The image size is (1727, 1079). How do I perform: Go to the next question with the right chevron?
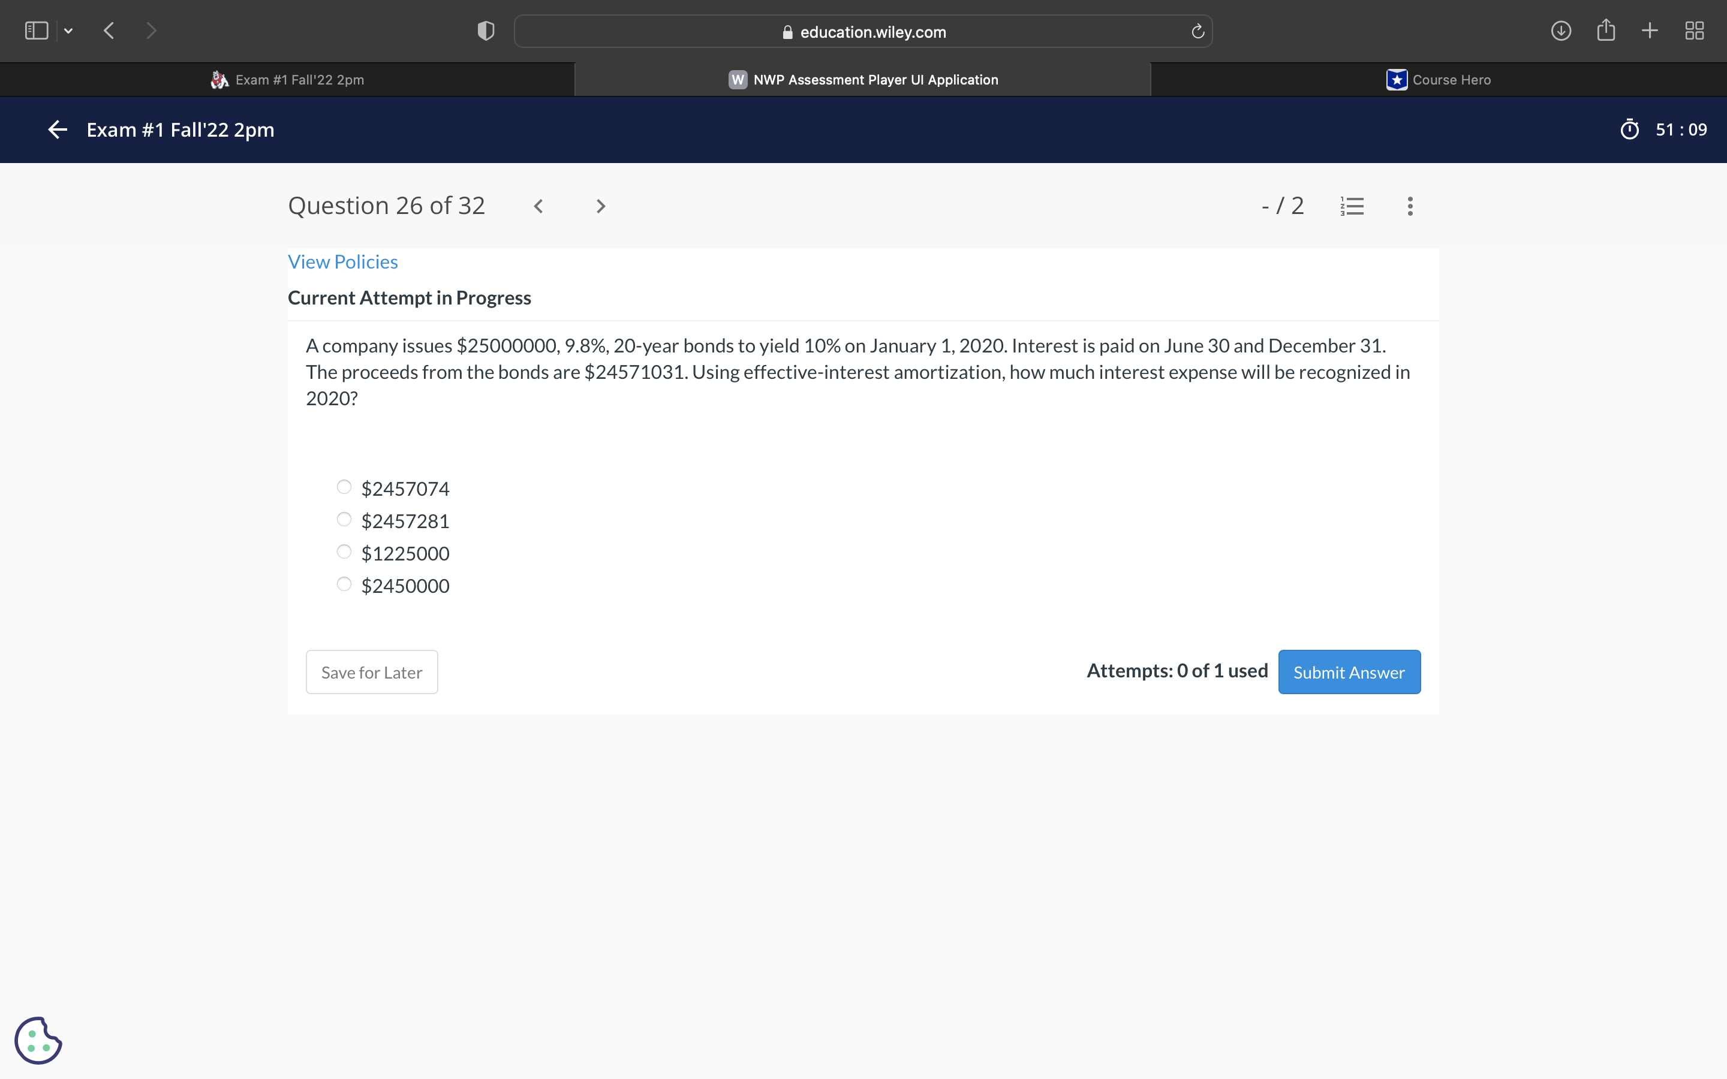pos(600,206)
